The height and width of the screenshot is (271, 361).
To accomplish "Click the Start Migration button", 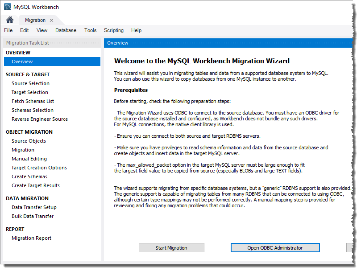I will 171,247.
